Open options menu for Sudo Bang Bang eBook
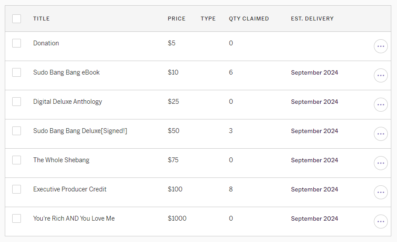 click(x=380, y=75)
